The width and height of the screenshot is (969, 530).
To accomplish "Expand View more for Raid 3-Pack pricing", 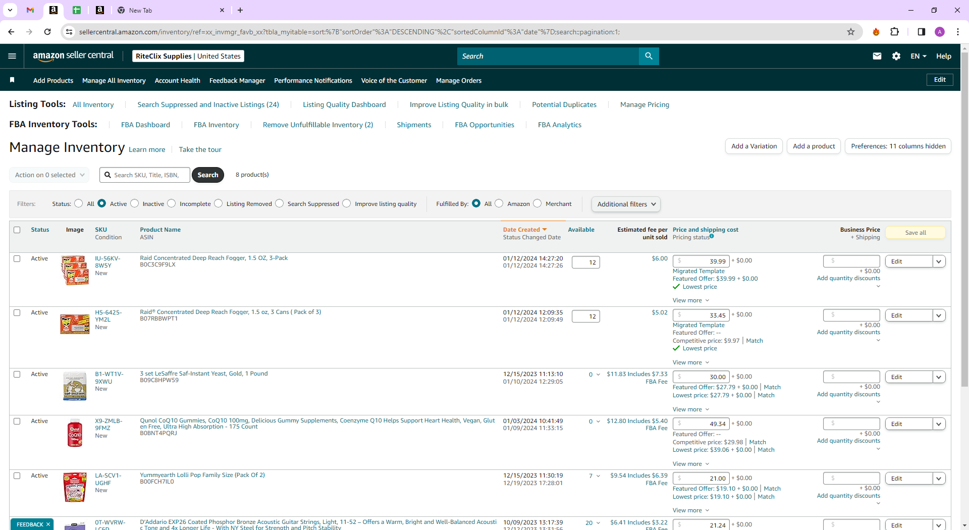I will click(691, 300).
